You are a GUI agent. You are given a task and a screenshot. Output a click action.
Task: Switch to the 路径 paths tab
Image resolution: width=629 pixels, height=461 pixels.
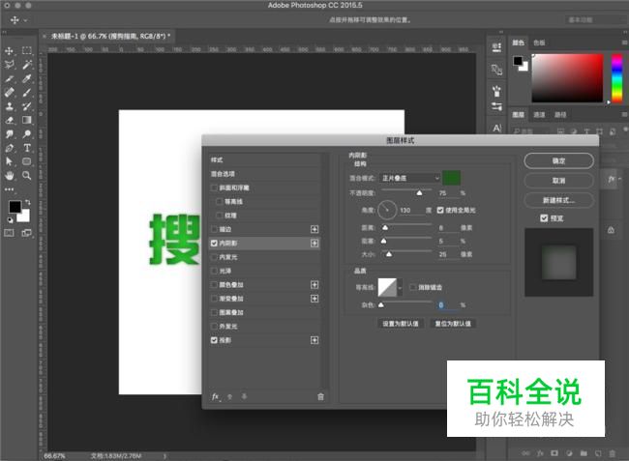(x=560, y=115)
